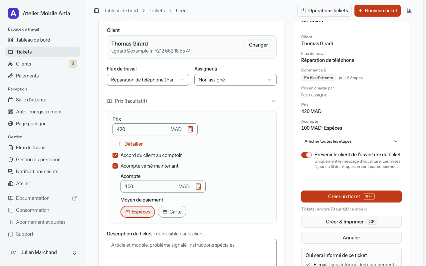Uncheck Accord du client au comptoir

click(x=115, y=155)
